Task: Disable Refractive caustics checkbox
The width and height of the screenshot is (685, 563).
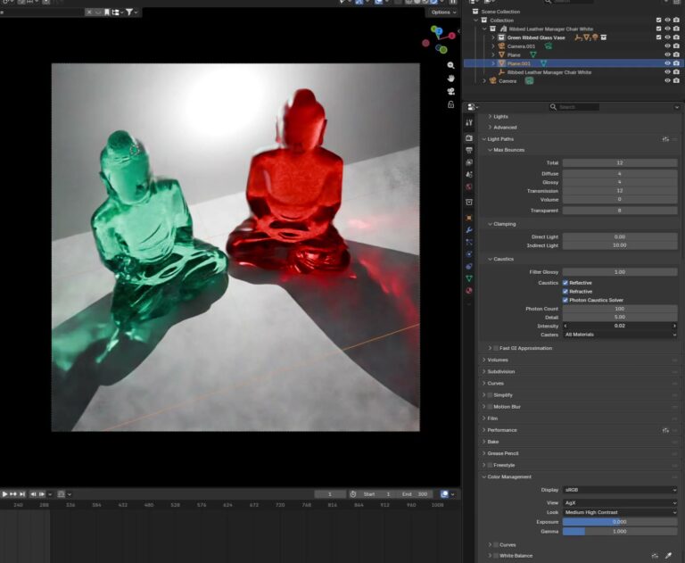Action: click(x=565, y=292)
